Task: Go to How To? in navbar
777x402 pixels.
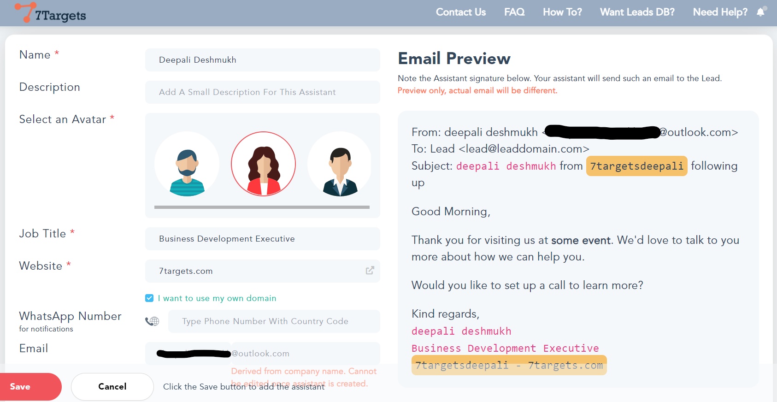Action: click(562, 12)
